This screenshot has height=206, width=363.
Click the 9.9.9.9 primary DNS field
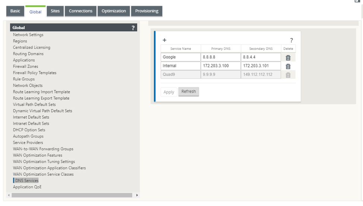221,75
